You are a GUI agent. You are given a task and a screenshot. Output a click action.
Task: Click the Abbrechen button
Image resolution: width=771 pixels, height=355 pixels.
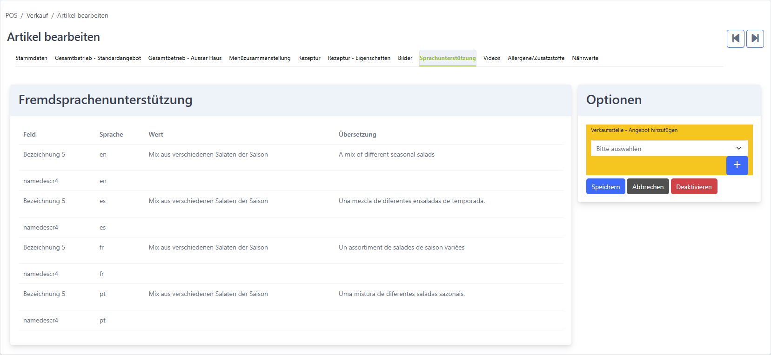click(648, 187)
